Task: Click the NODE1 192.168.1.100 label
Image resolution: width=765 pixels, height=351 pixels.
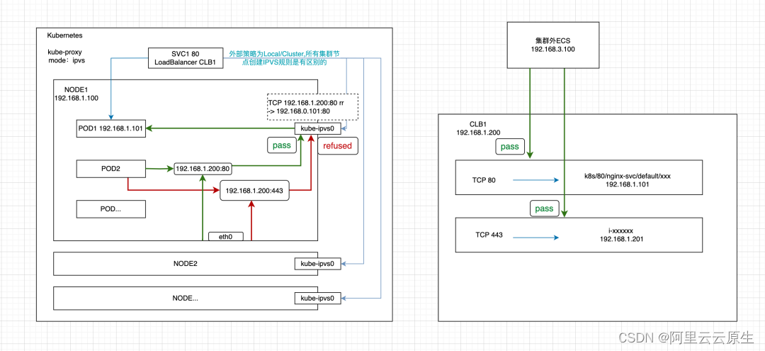Action: 76,94
